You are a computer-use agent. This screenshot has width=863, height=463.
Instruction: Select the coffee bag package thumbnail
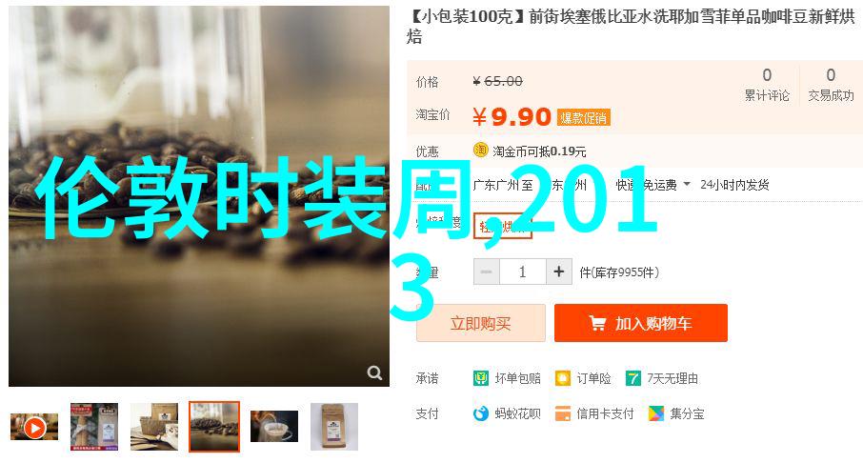(x=334, y=427)
